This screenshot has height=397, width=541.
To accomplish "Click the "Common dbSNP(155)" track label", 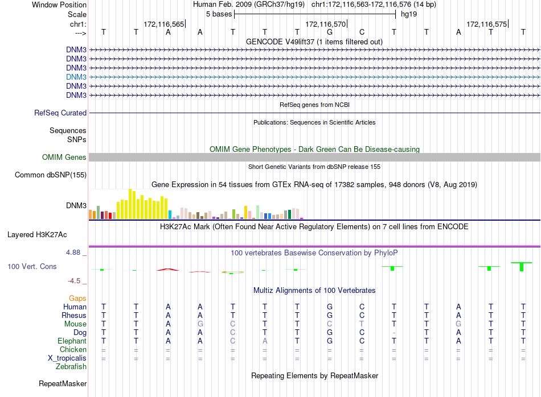I will [x=51, y=175].
